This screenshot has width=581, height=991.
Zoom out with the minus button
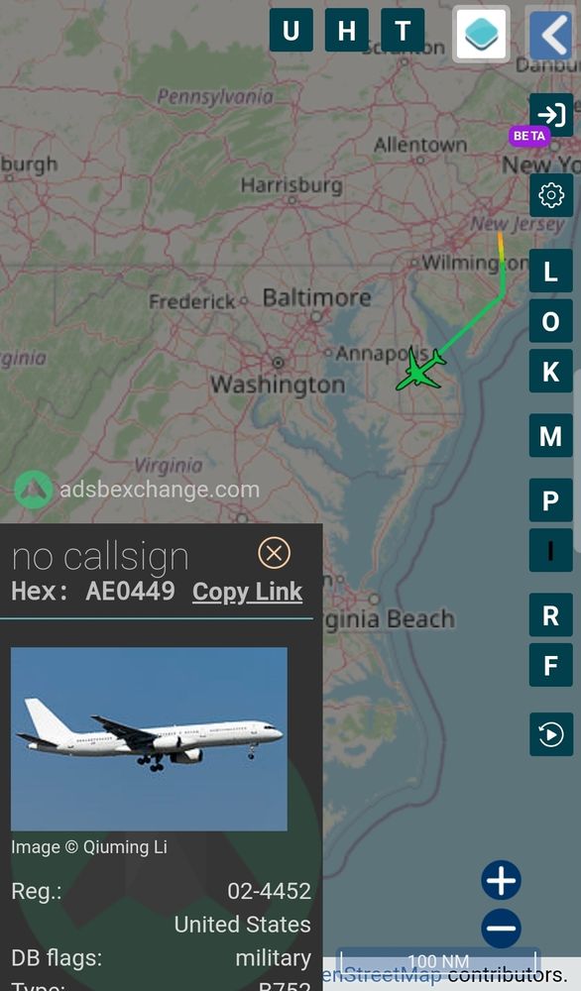coord(502,929)
